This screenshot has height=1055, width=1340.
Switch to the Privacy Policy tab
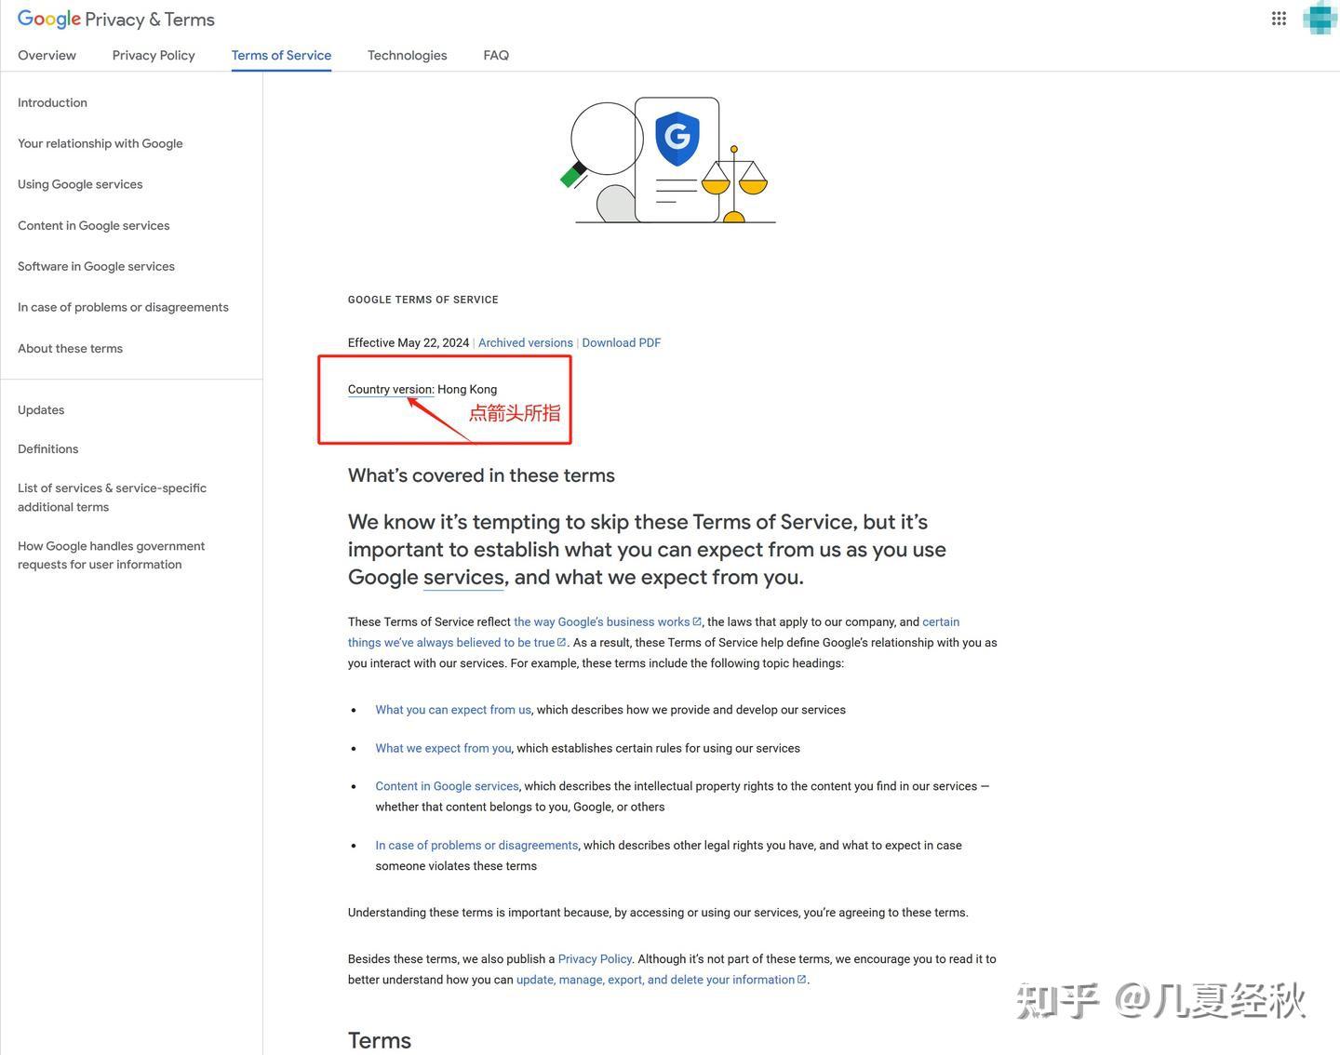coord(154,55)
